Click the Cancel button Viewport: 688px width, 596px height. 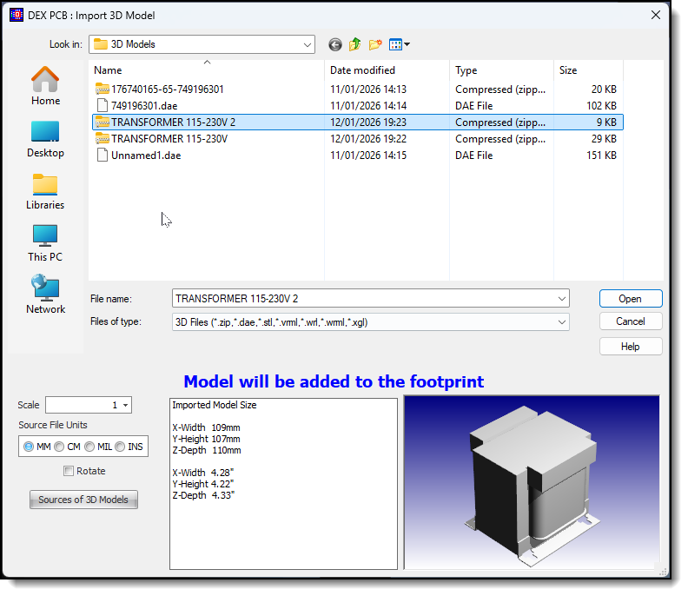click(631, 321)
